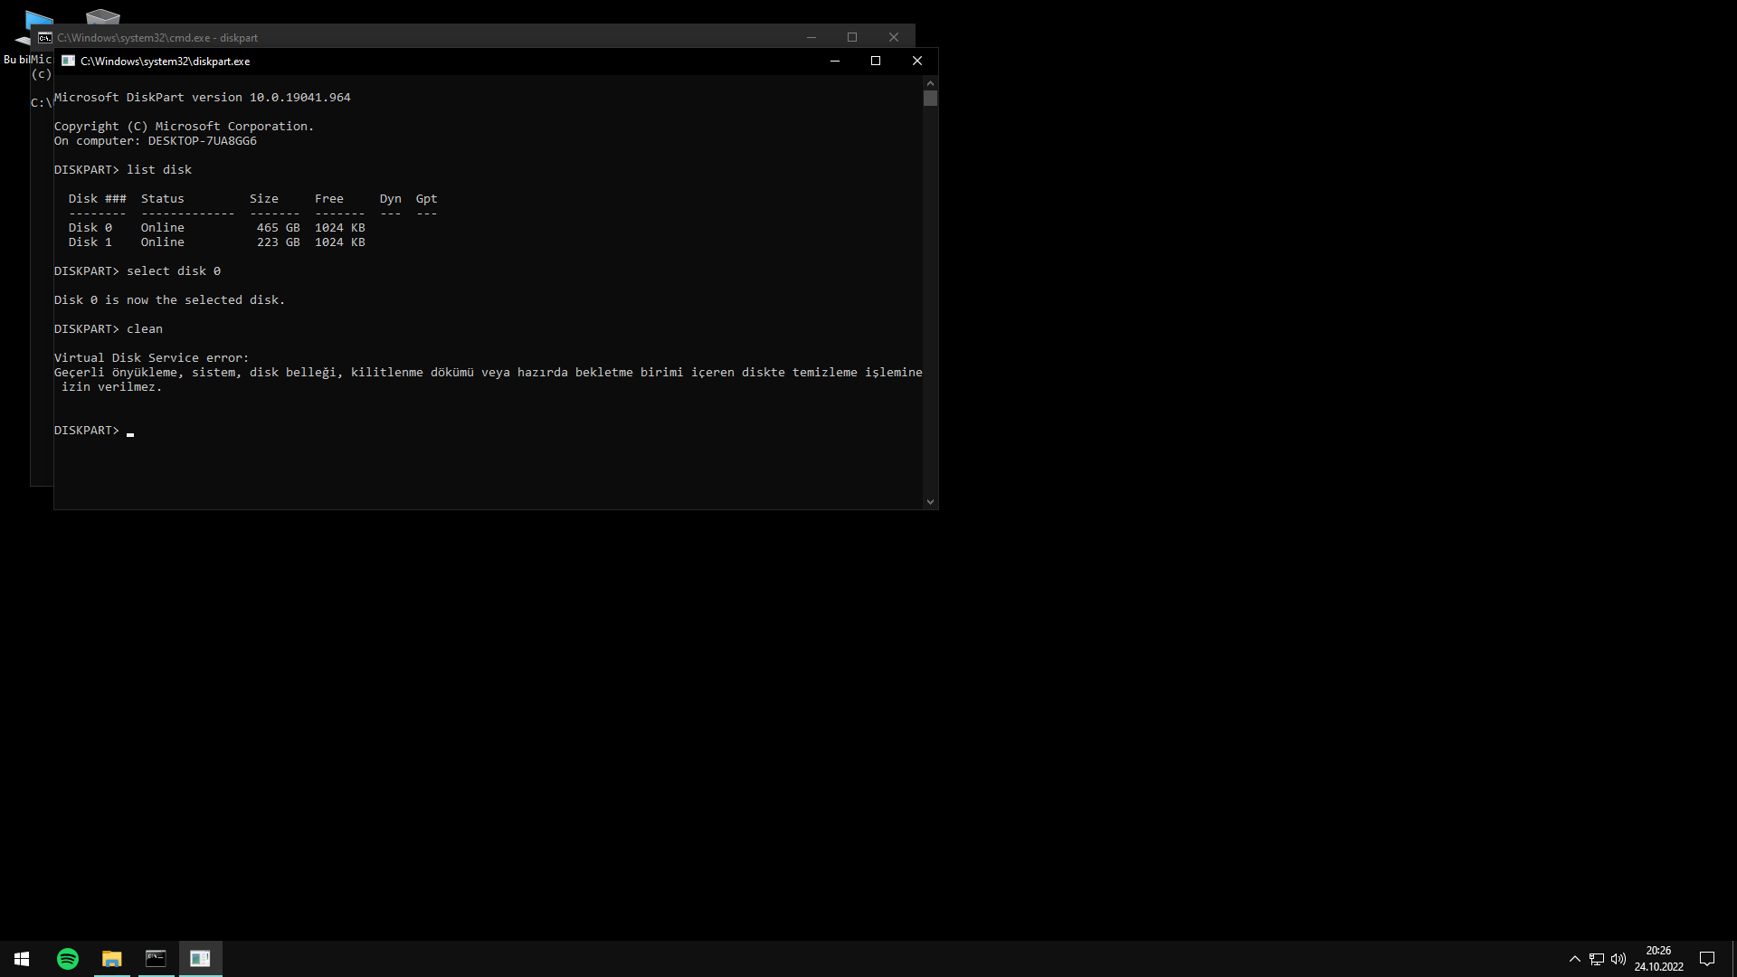Screen dimensions: 1737x977
Task: Click cmd.exe title bar system icon
Action: [44, 38]
